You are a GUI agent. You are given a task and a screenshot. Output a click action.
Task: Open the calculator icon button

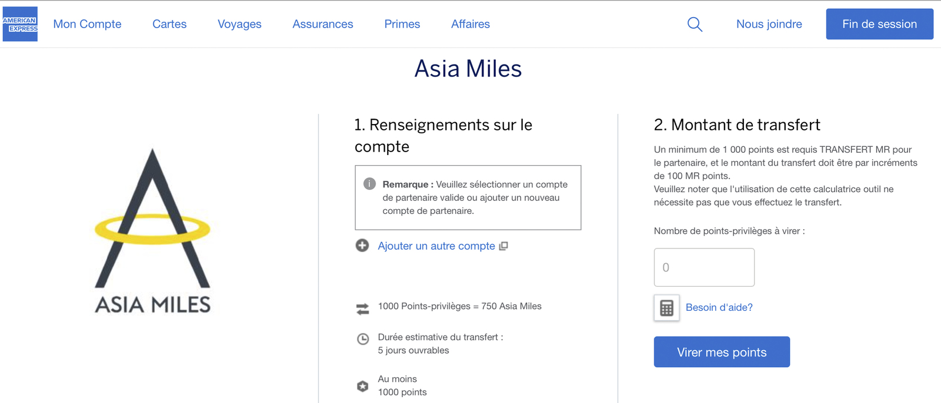tap(666, 308)
